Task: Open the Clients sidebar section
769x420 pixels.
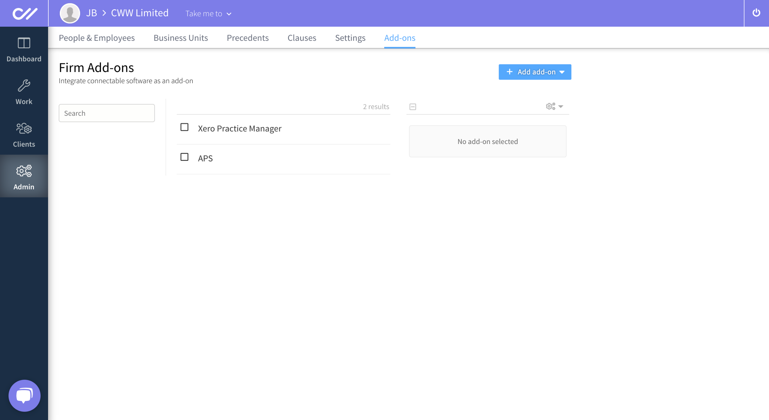Action: point(24,135)
